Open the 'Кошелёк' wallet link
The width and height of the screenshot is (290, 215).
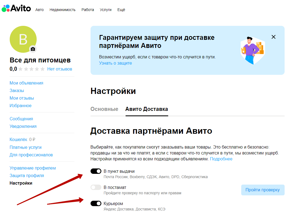point(19,140)
